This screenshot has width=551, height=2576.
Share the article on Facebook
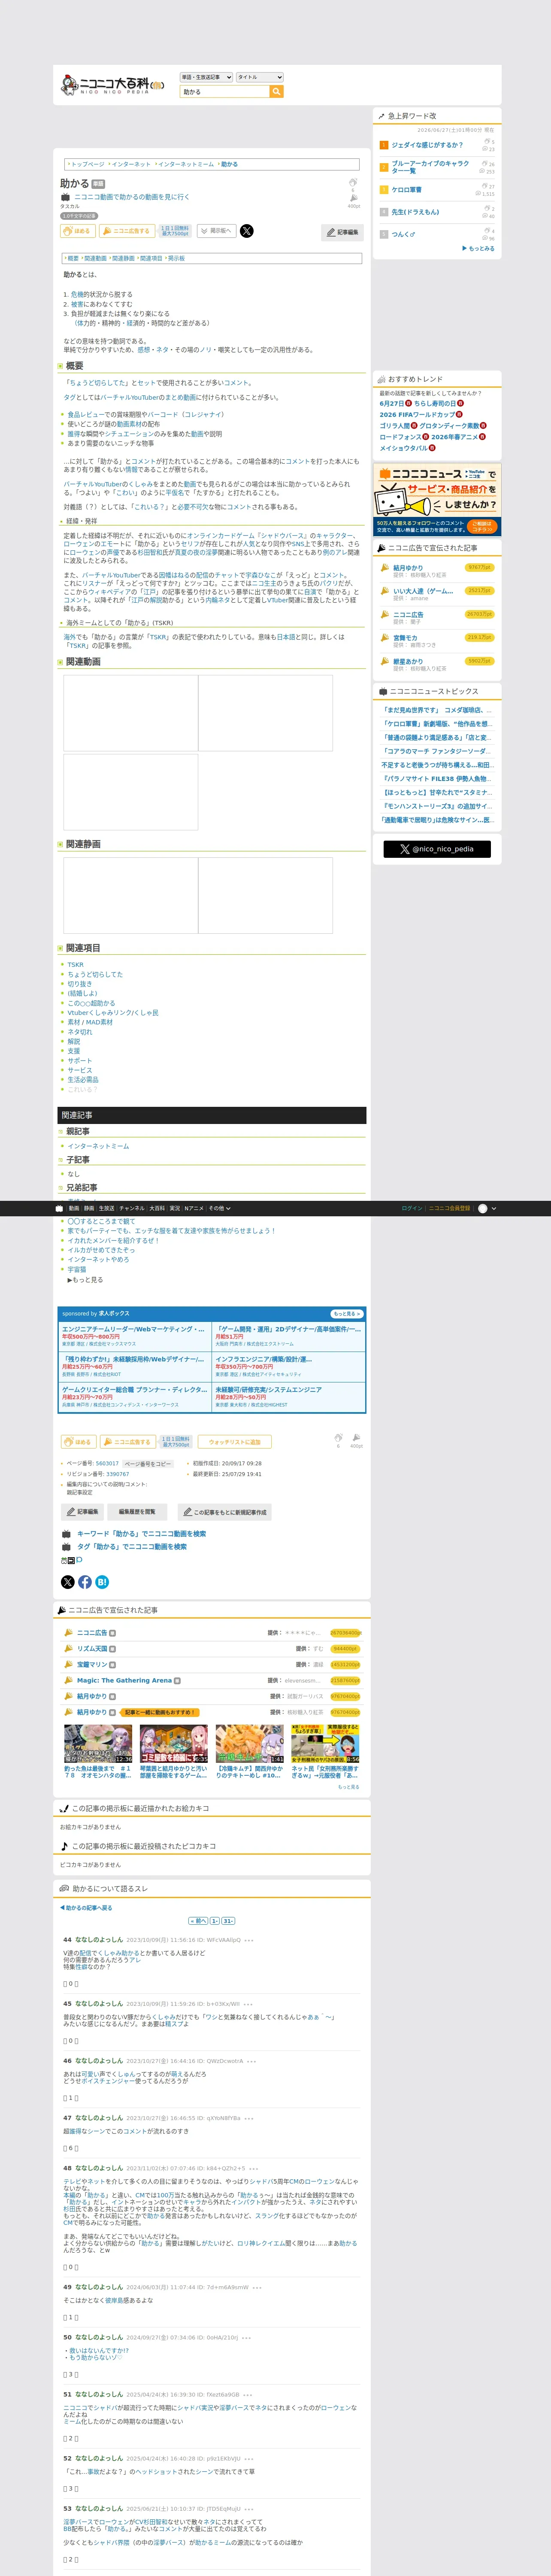point(85,1582)
